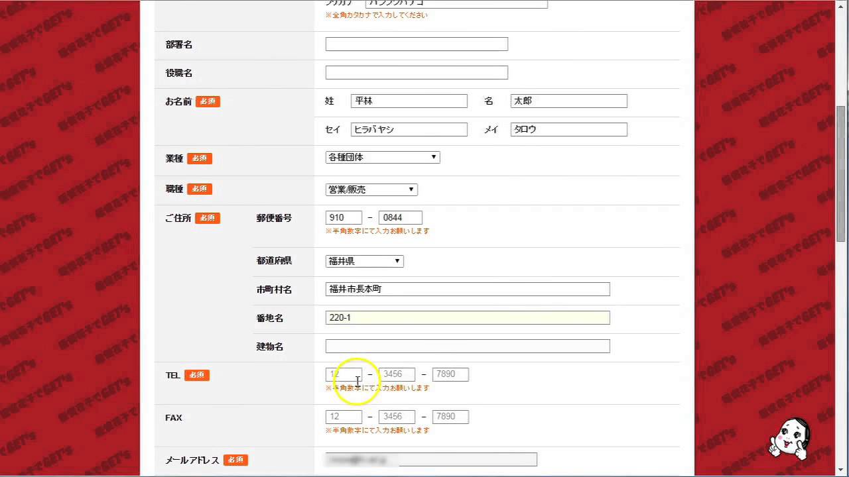Open the 都道府県 dropdown showing 福井県

(364, 261)
